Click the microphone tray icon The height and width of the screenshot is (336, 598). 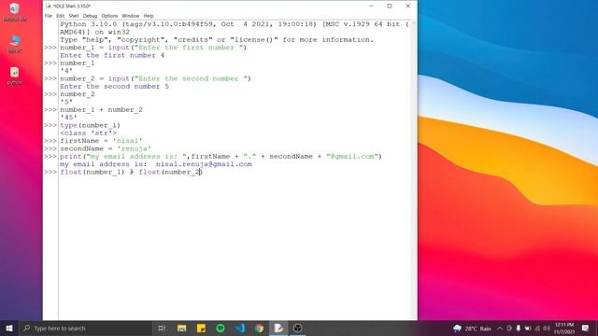tap(519, 329)
